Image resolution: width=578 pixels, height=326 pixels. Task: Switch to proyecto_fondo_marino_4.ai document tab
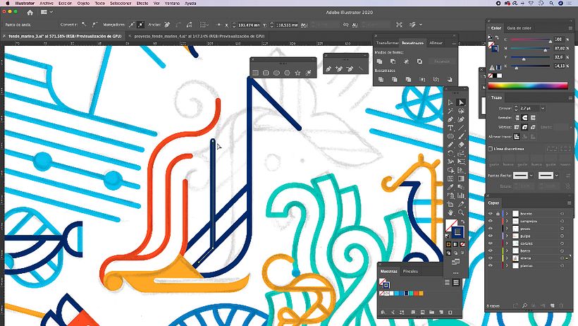point(199,36)
